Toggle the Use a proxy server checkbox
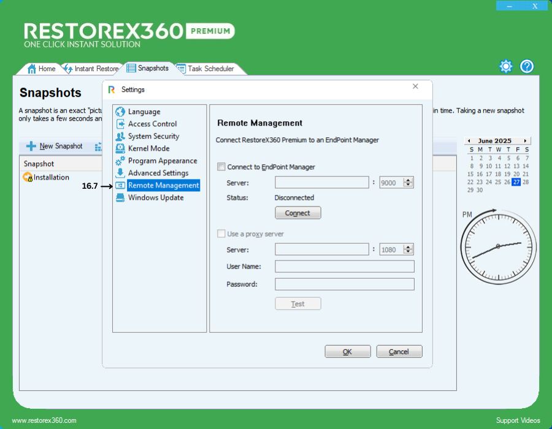The image size is (552, 429). [221, 233]
